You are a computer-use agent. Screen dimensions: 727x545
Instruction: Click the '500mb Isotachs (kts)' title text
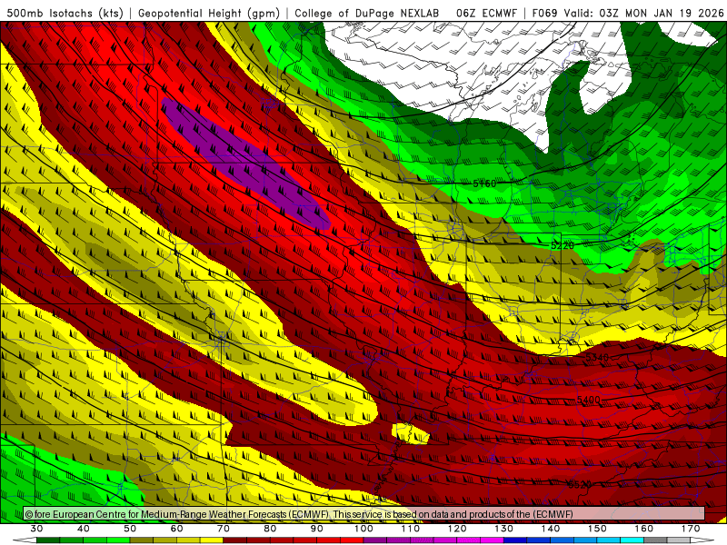click(x=65, y=13)
